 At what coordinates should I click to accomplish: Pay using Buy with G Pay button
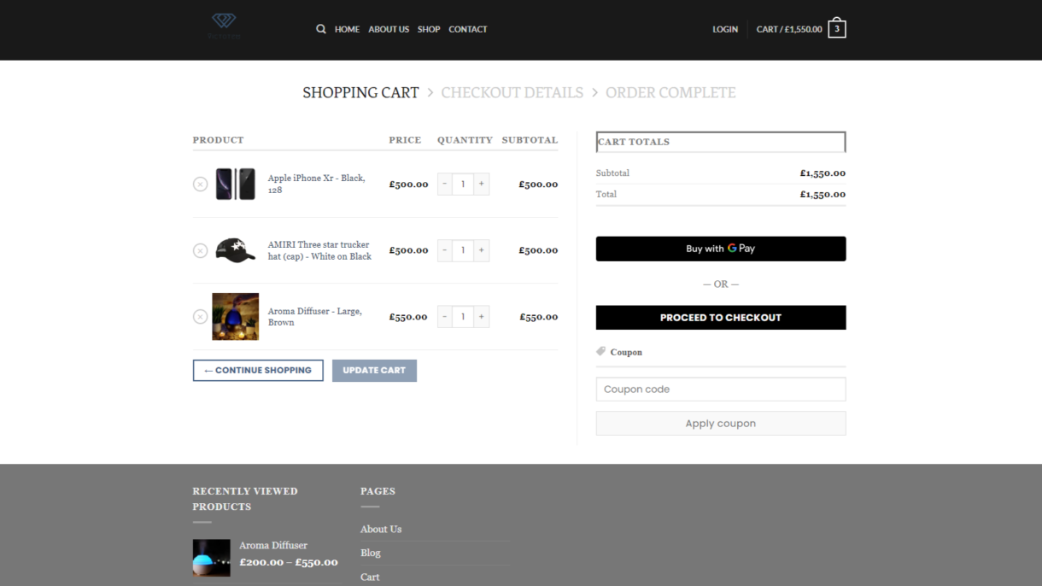pos(721,249)
